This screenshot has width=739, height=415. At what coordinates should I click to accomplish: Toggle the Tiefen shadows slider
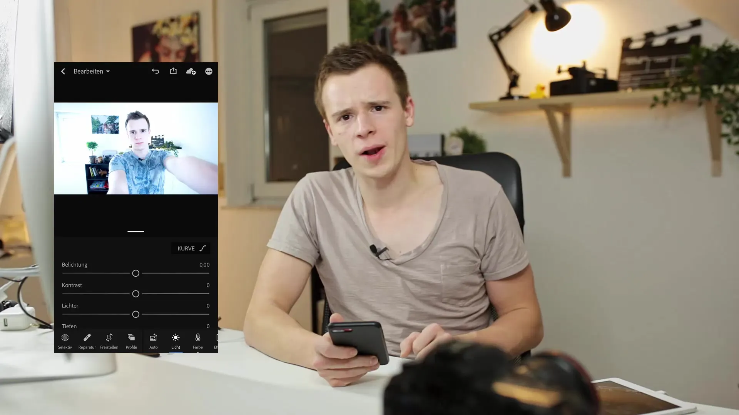135,326
